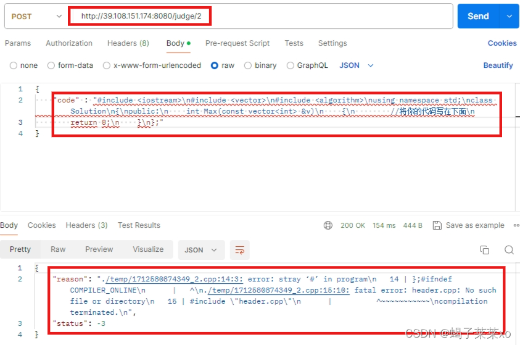Select the binary body type
Image resolution: width=520 pixels, height=345 pixels.
point(260,65)
